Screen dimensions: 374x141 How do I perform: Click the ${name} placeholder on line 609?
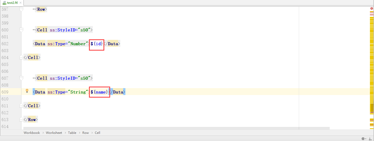point(99,92)
